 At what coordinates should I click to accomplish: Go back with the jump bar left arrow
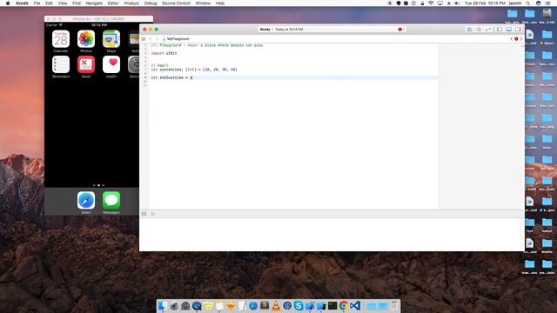pos(151,38)
